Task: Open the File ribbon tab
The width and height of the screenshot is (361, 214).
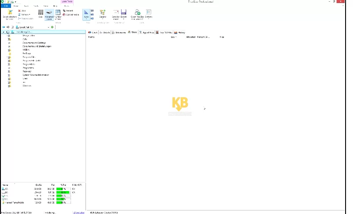Action: tap(6, 6)
